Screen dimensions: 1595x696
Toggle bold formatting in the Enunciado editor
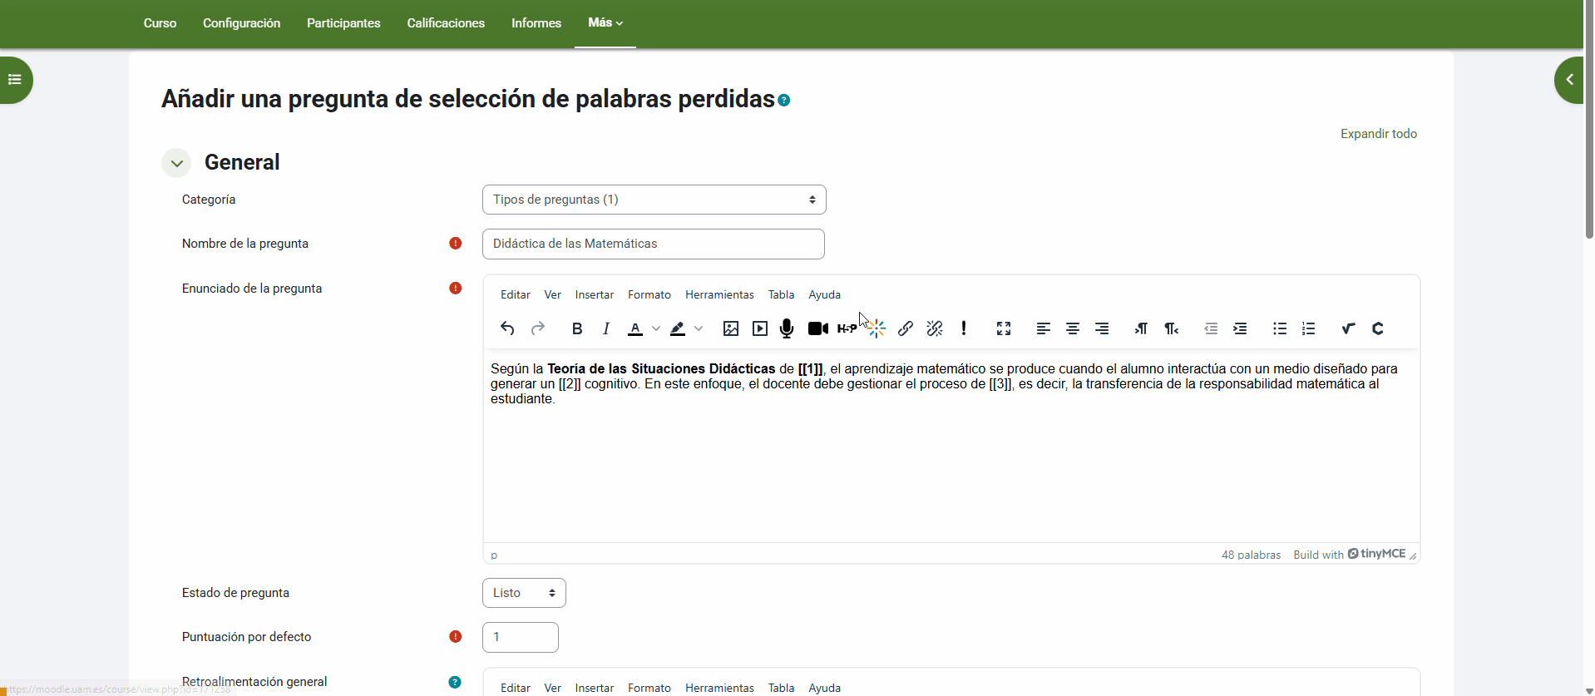click(x=577, y=328)
